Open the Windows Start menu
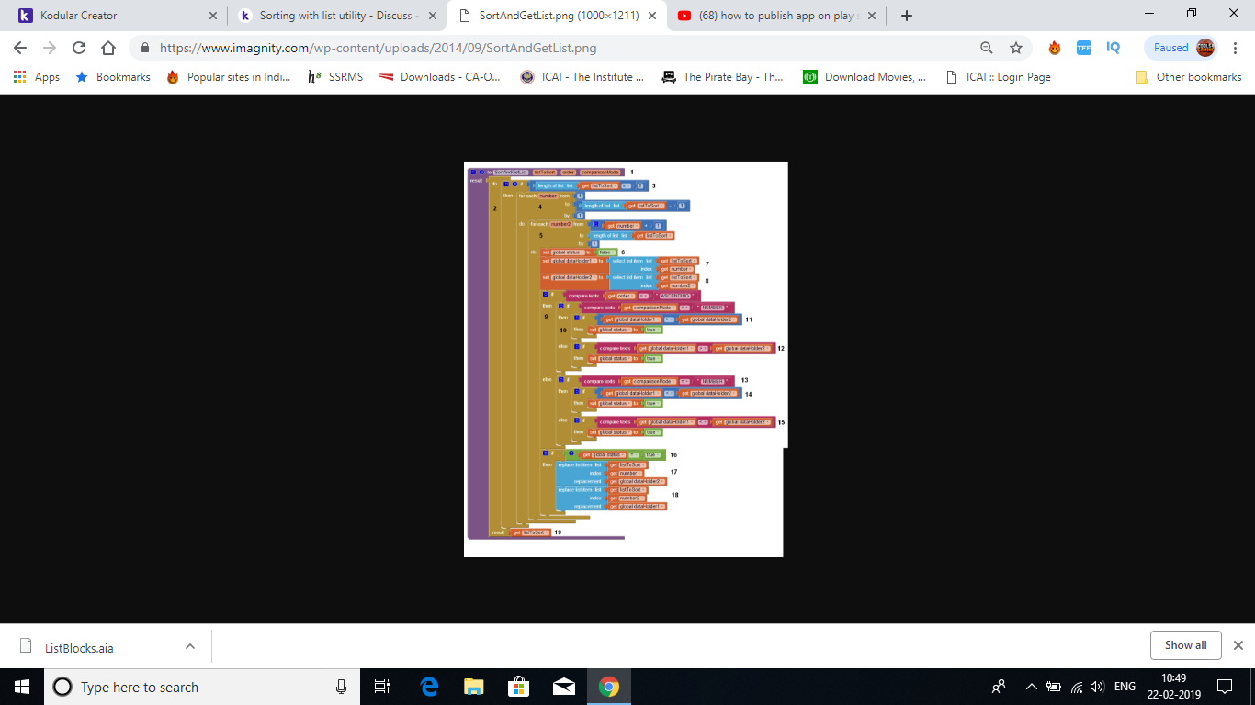This screenshot has height=705, width=1255. [x=22, y=687]
